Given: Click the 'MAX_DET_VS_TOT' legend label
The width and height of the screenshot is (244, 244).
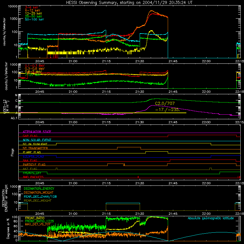Looking at the screenshot, I should point(38,224).
